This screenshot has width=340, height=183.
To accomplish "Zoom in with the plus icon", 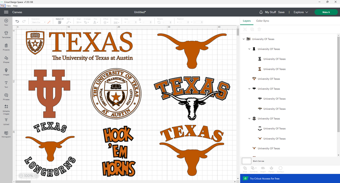I will (36, 176).
